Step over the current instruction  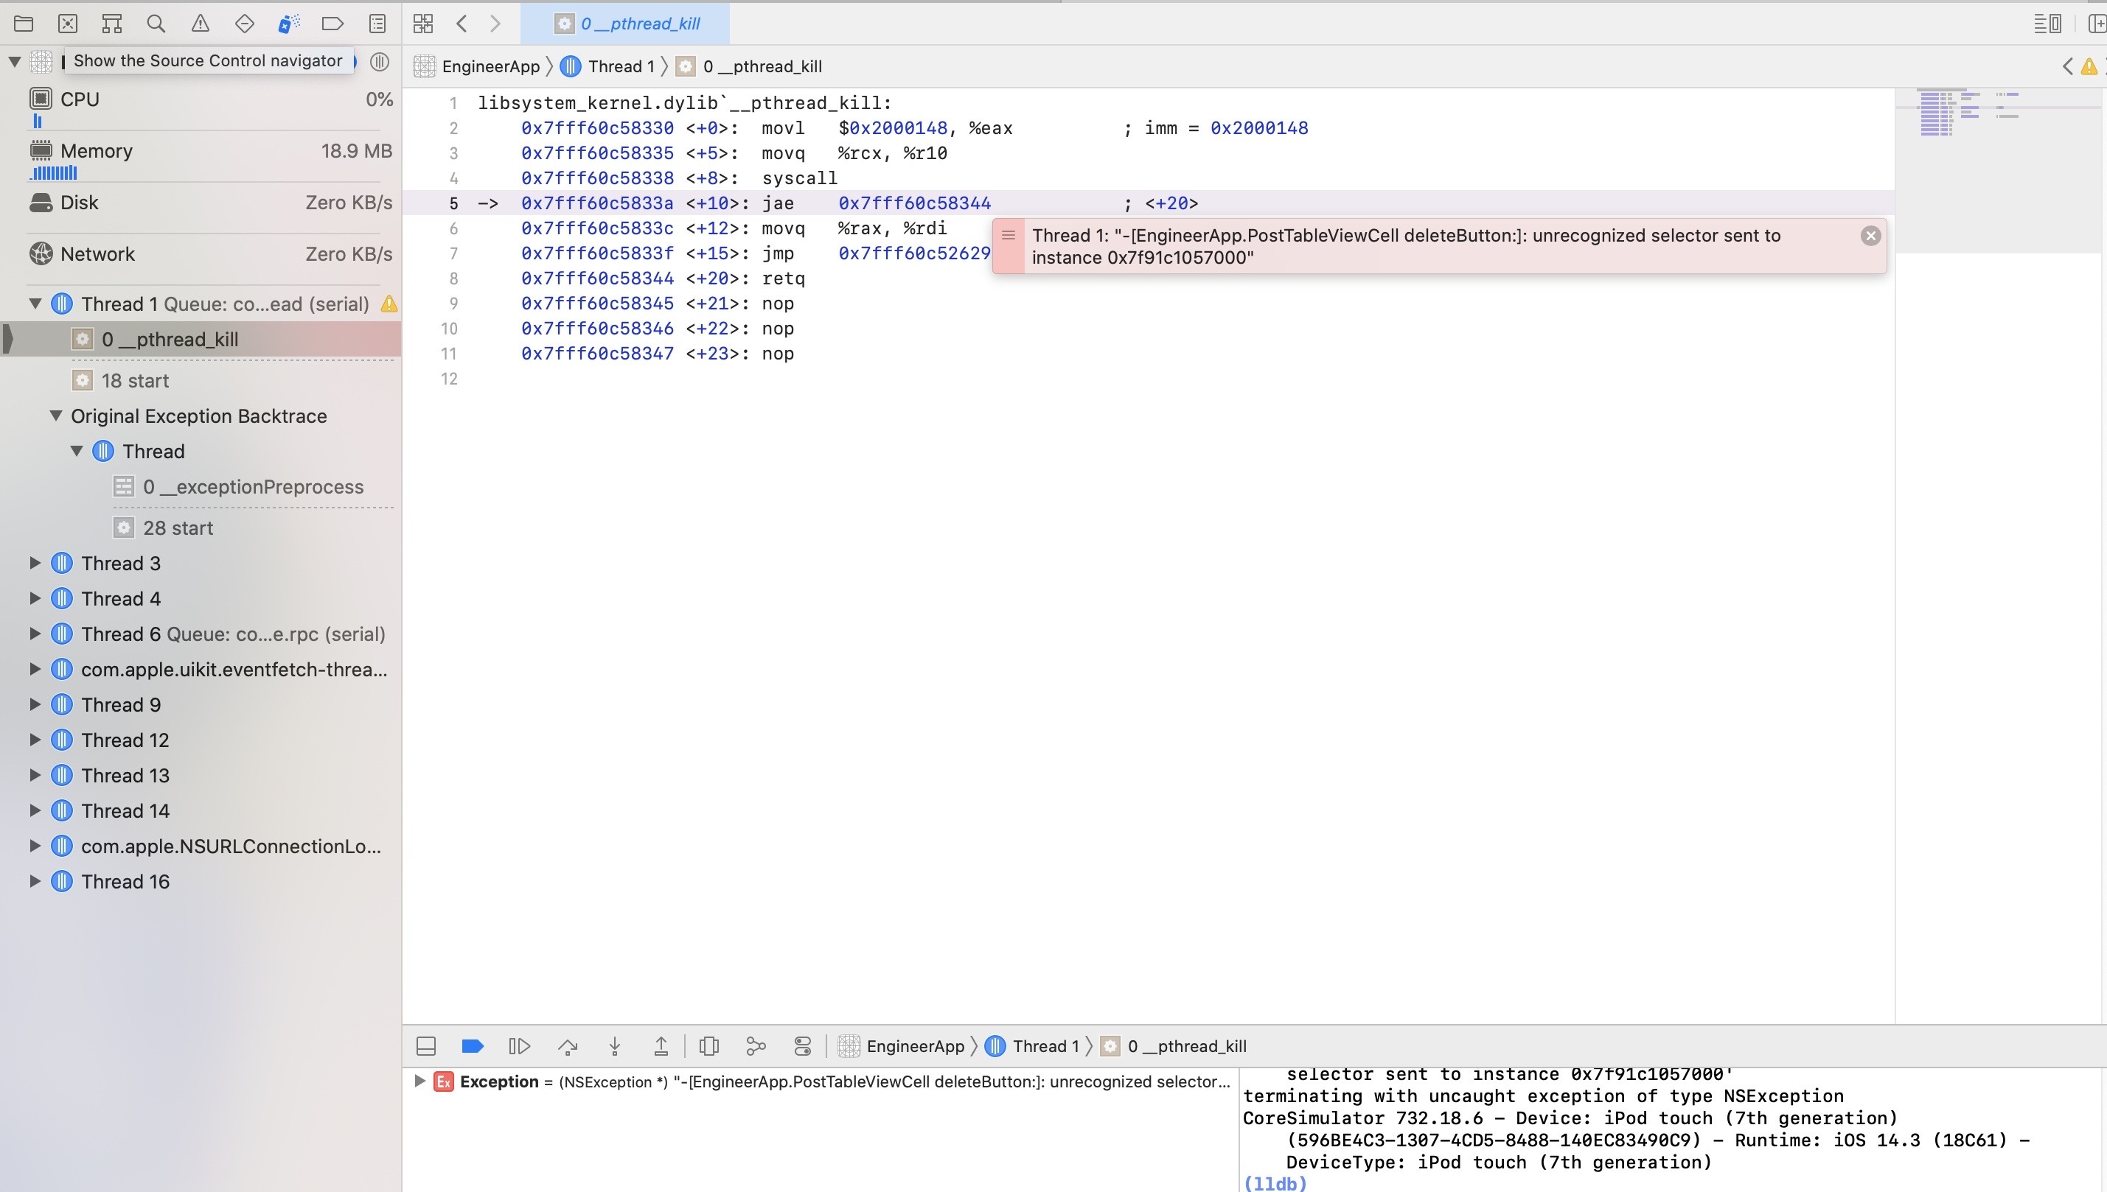tap(567, 1046)
